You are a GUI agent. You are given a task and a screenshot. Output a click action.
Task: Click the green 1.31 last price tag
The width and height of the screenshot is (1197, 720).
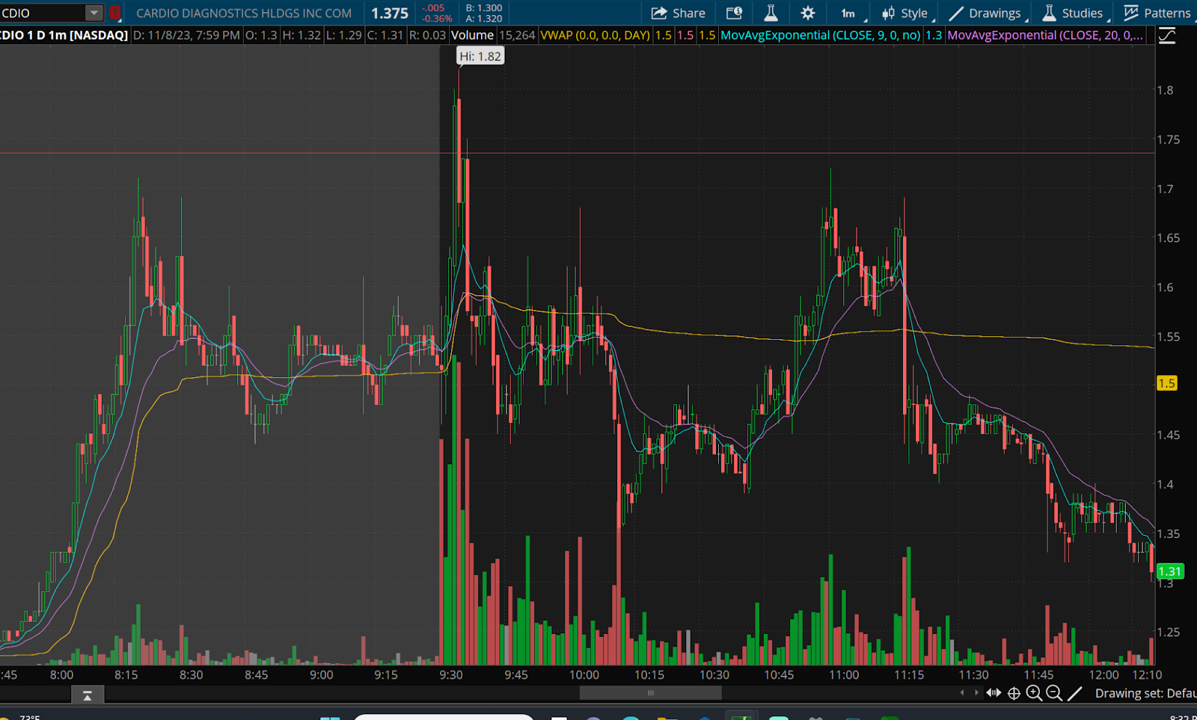click(1169, 571)
